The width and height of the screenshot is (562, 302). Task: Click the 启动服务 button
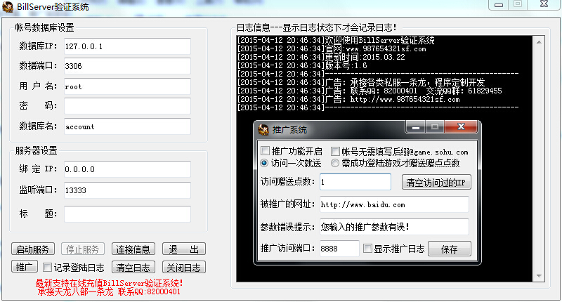pyautogui.click(x=34, y=249)
